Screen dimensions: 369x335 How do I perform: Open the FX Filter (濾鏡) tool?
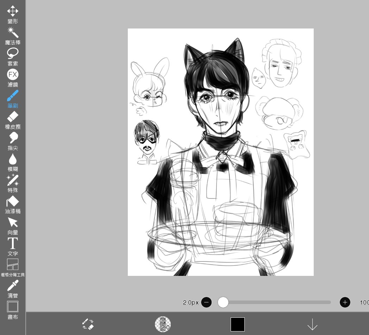[x=12, y=78]
